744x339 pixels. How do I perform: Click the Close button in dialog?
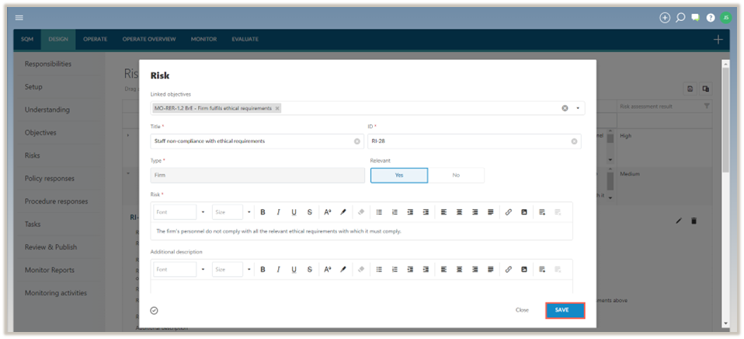[522, 310]
